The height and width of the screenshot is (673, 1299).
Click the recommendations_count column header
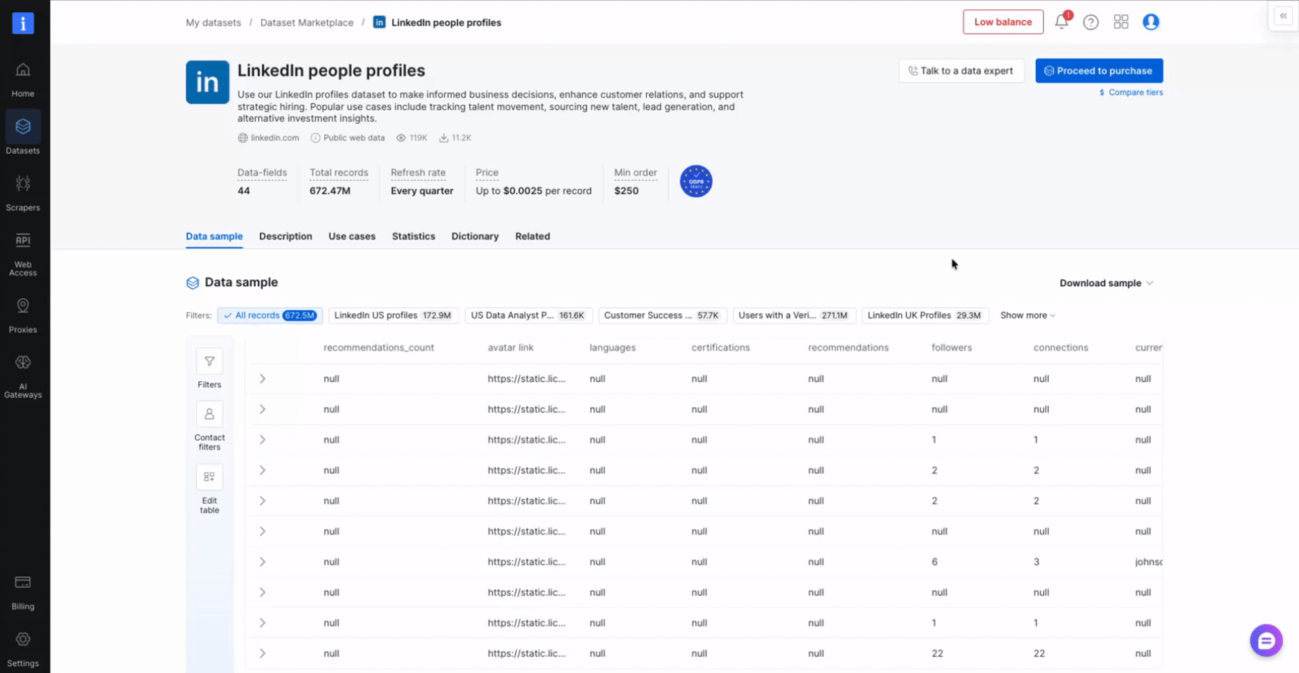[x=379, y=348]
